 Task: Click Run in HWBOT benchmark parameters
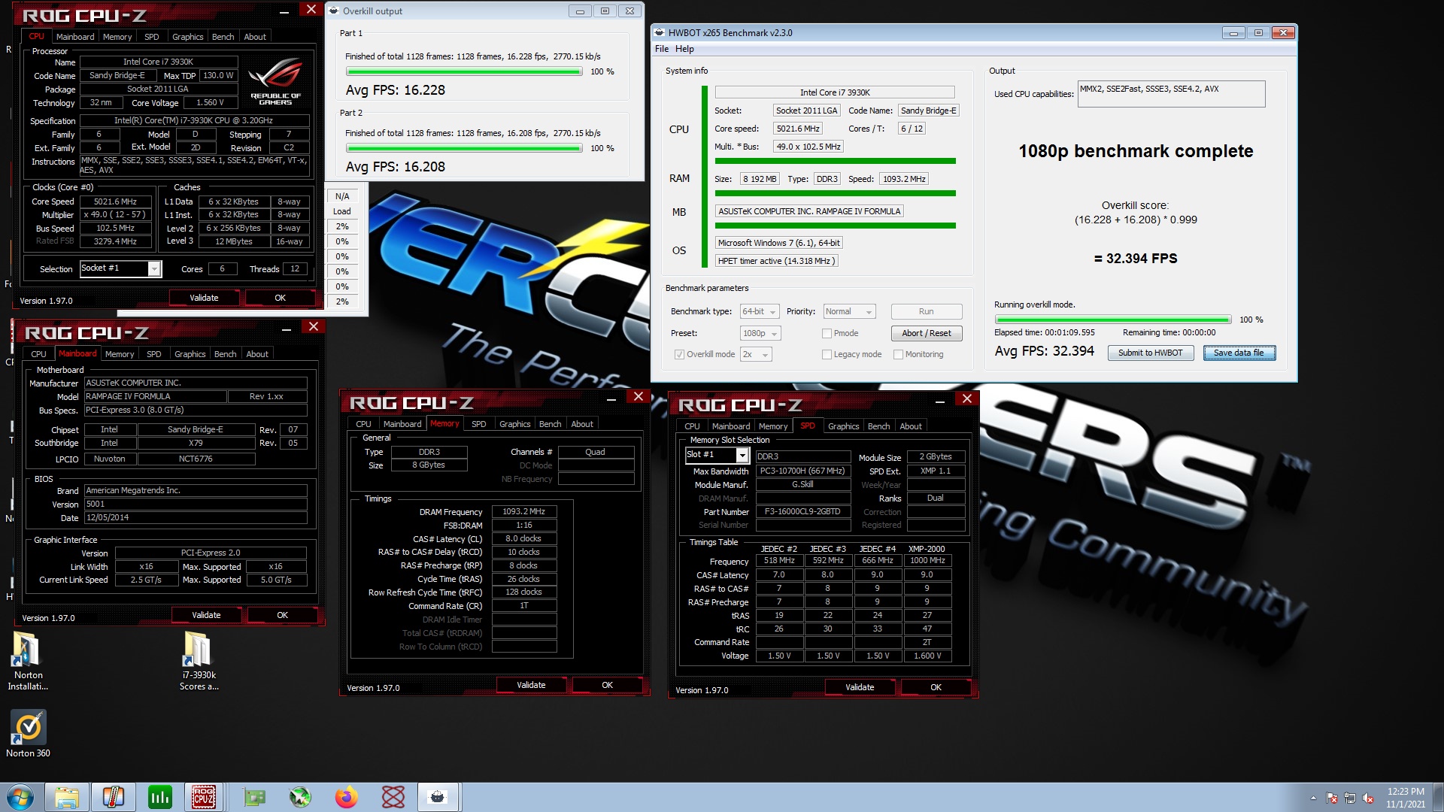click(927, 312)
